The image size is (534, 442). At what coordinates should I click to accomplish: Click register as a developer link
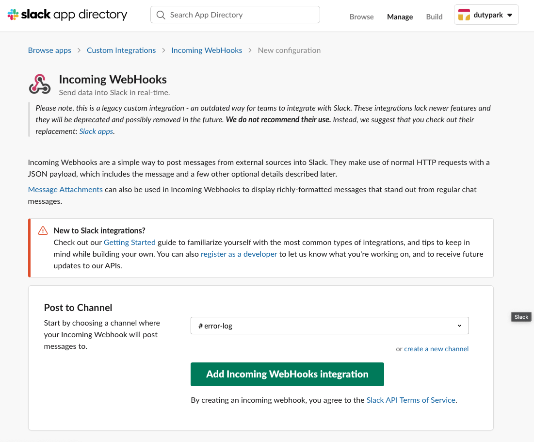coord(239,254)
